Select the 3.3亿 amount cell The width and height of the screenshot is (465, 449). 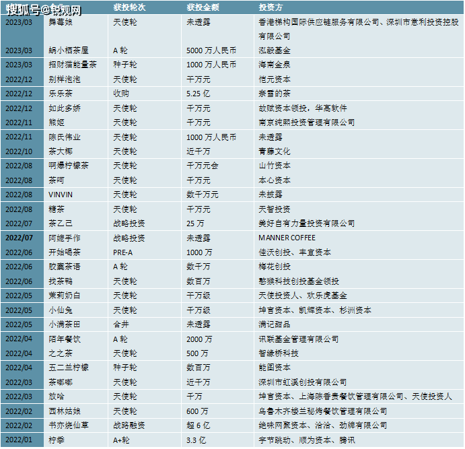point(196,440)
